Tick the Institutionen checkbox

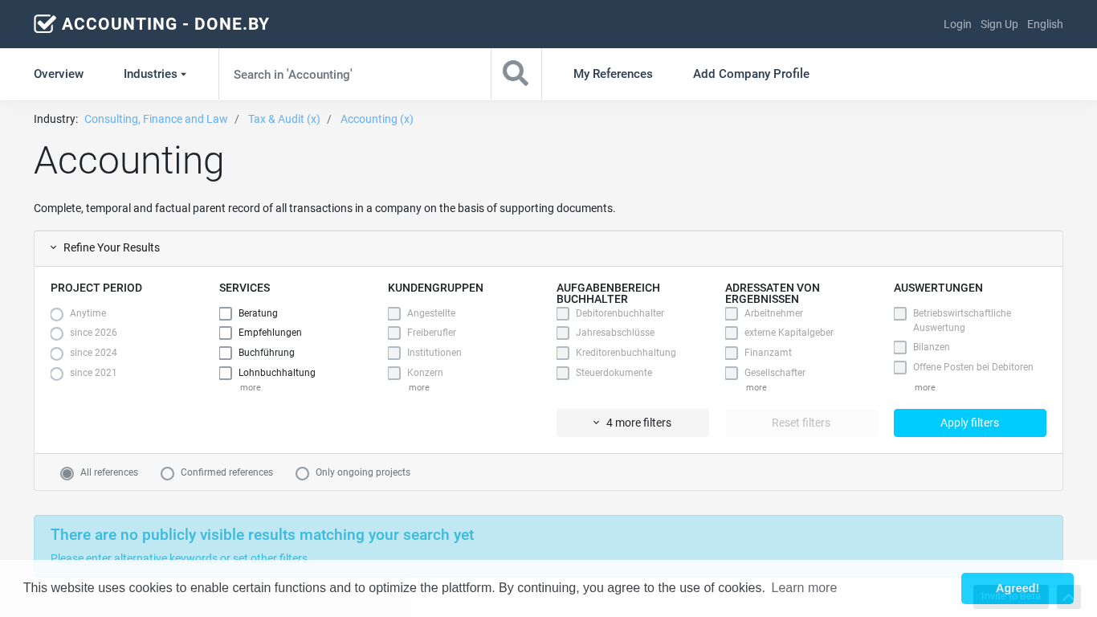click(x=394, y=353)
